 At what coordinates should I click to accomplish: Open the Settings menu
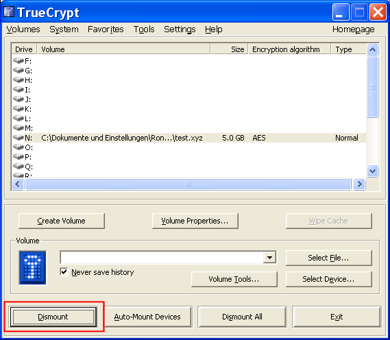point(180,29)
